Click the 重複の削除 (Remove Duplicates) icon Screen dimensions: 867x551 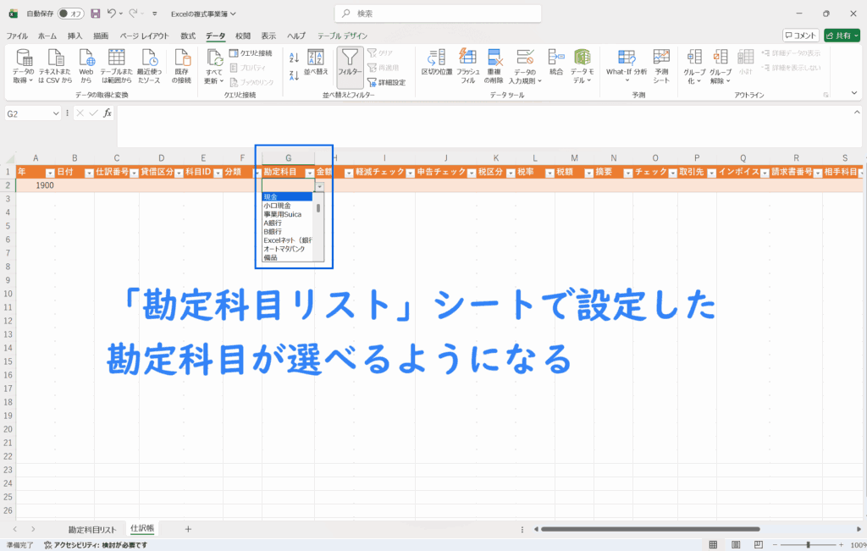[495, 58]
